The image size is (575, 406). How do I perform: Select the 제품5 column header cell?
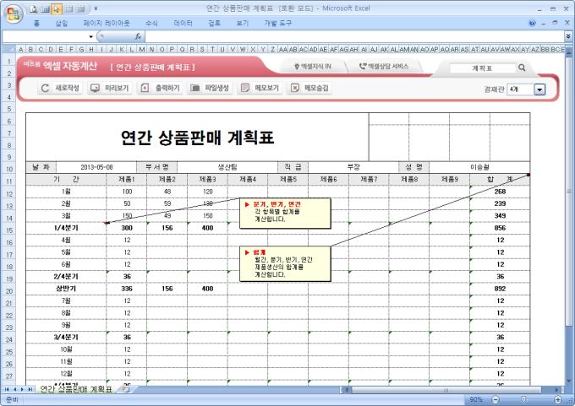(287, 180)
